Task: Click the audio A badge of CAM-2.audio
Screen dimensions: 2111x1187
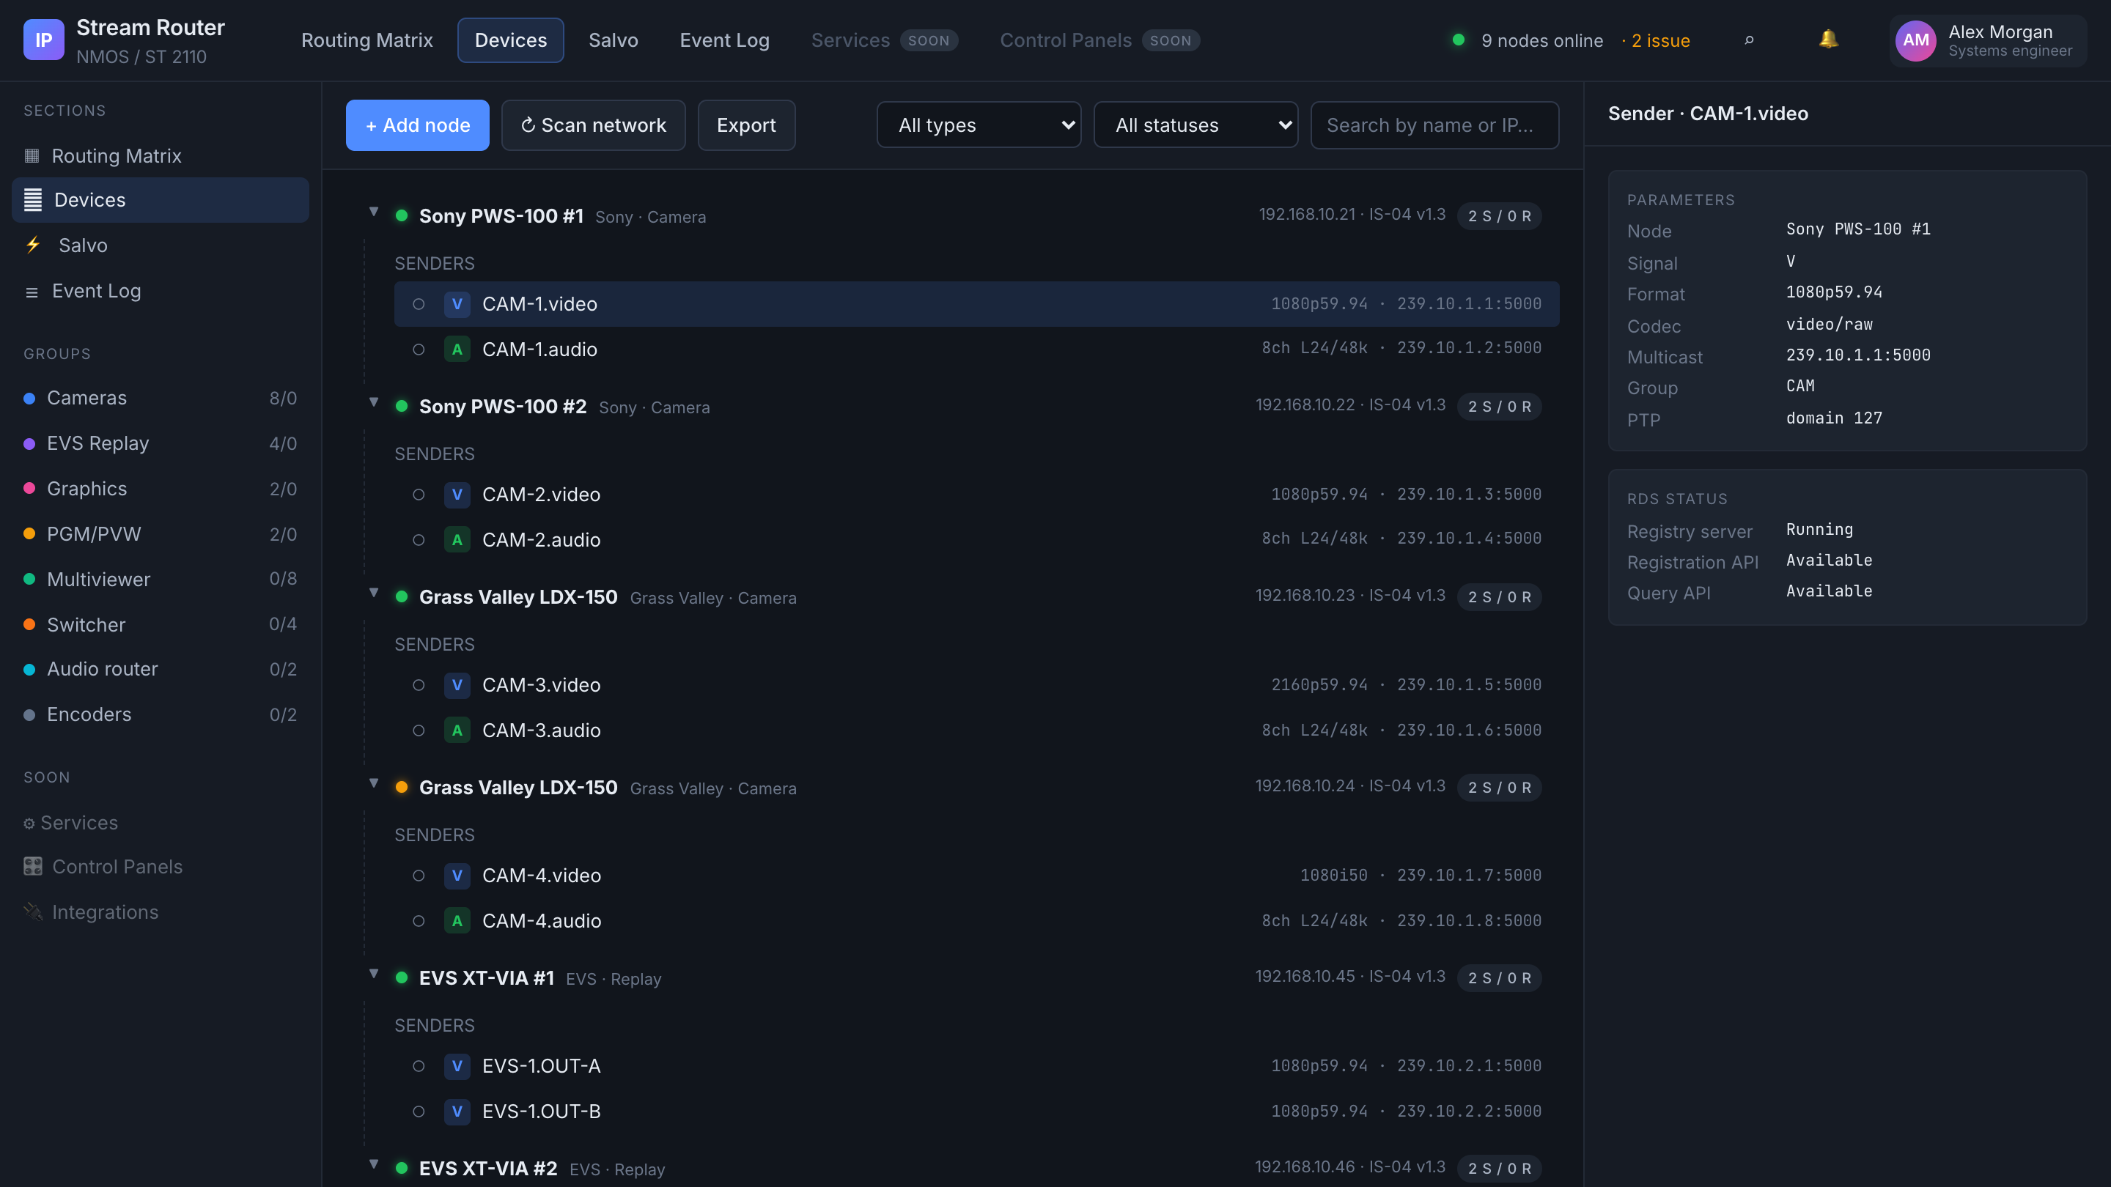Action: coord(457,540)
